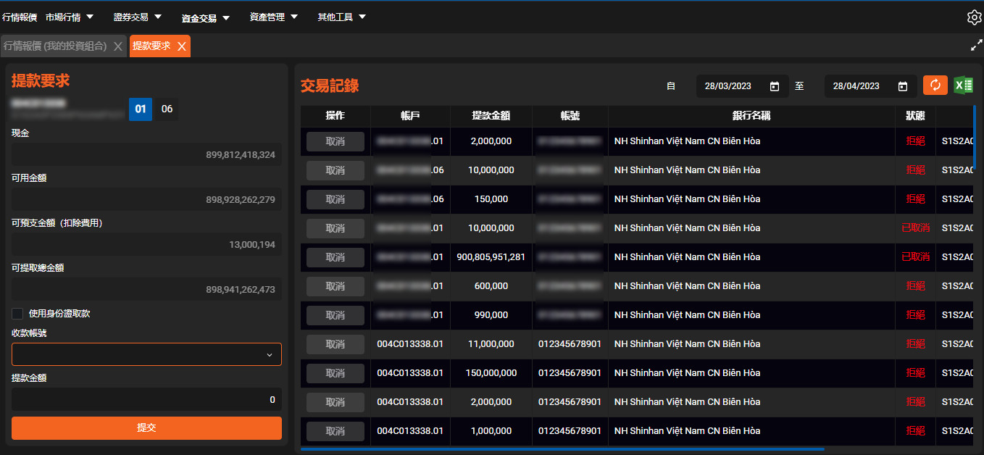Open the 資金交易 menu

205,17
